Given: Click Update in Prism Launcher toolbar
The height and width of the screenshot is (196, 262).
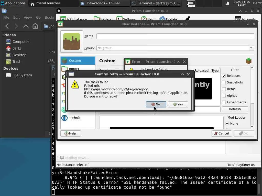Looking at the screenshot, I should [x=168, y=19].
